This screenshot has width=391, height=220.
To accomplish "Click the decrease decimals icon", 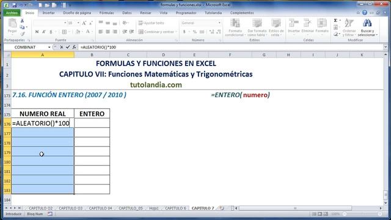I will pos(219,32).
